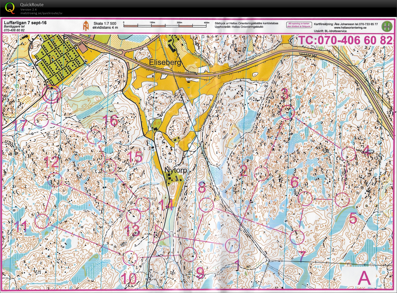Click 'Särtryck ur Hellas Orienteringsklubbs kartdatabas' text
Image resolution: width=397 pixels, height=293 pixels.
tap(247, 23)
